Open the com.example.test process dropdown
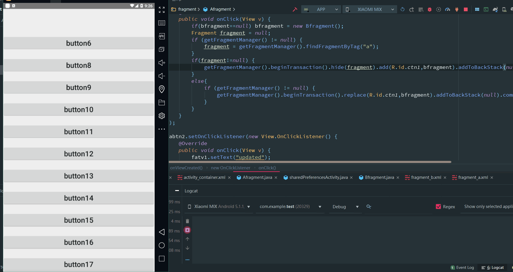The height and width of the screenshot is (272, 513). click(290, 207)
